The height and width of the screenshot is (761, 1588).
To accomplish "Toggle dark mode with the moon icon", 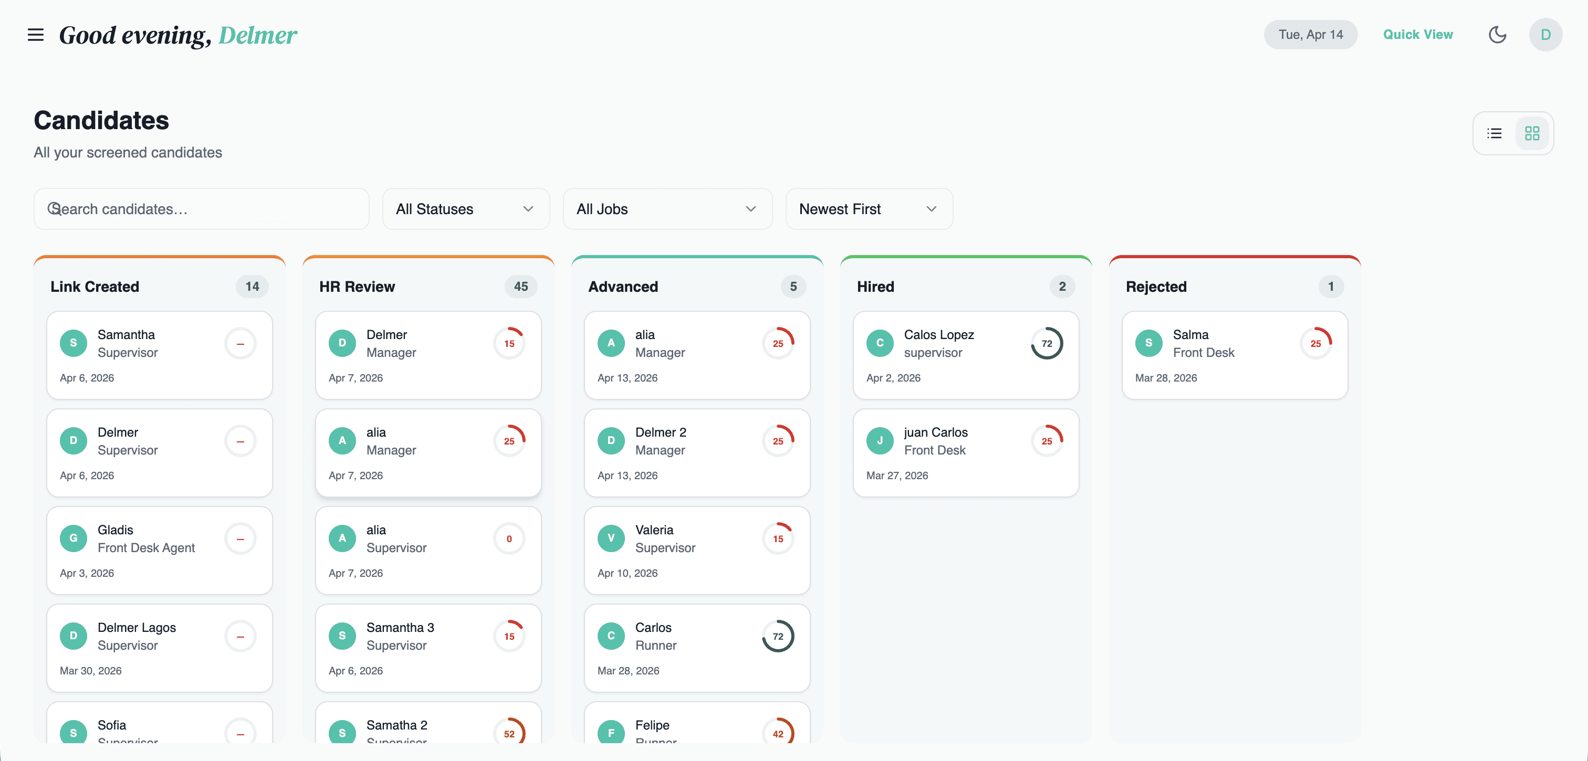I will tap(1497, 35).
